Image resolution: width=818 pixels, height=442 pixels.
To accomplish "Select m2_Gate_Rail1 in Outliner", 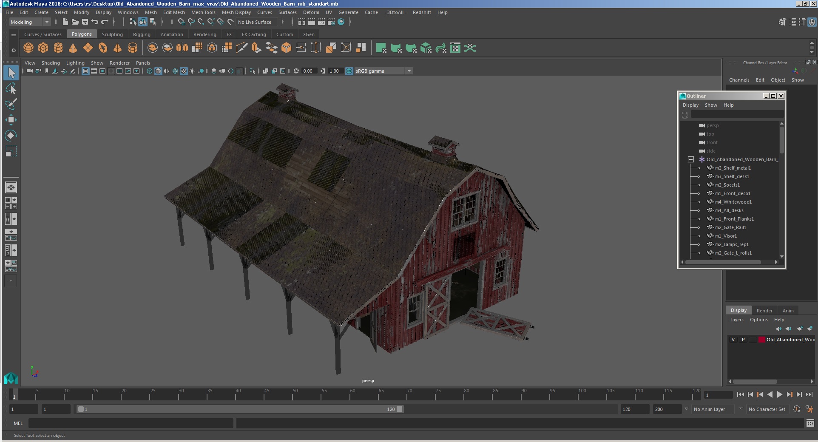I will [x=730, y=227].
